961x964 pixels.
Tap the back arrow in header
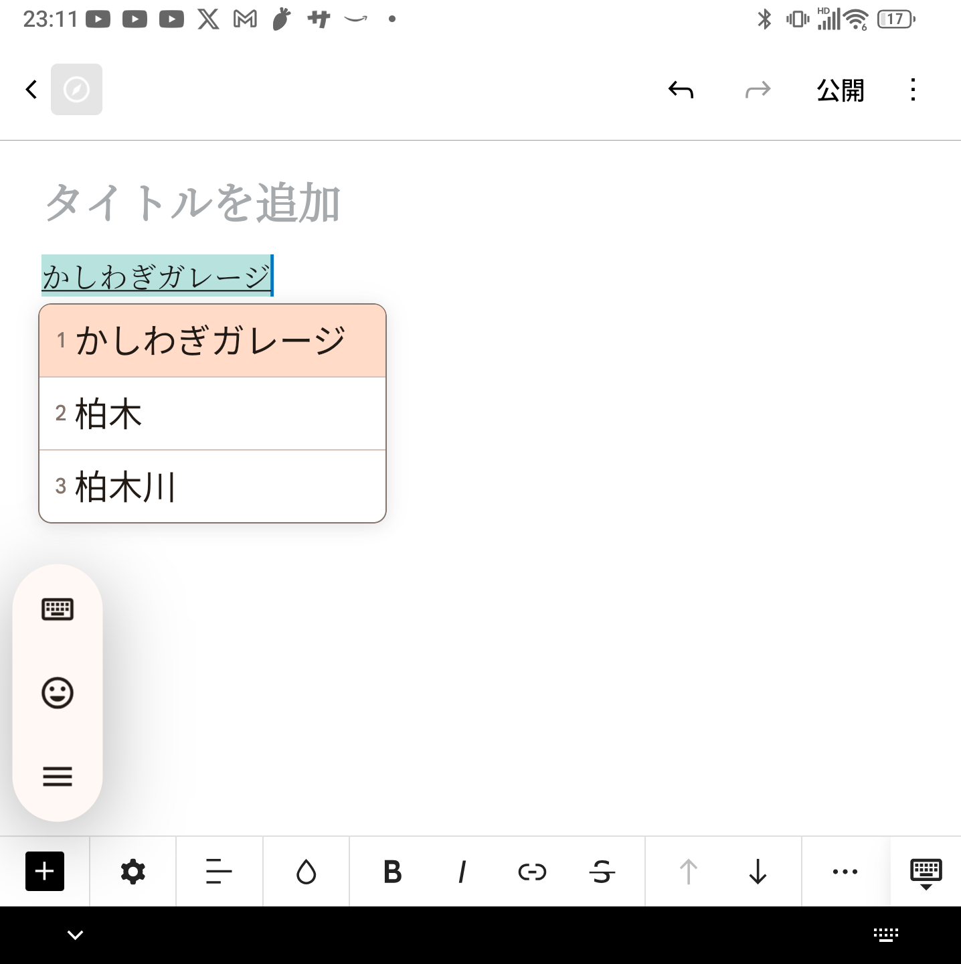point(31,90)
